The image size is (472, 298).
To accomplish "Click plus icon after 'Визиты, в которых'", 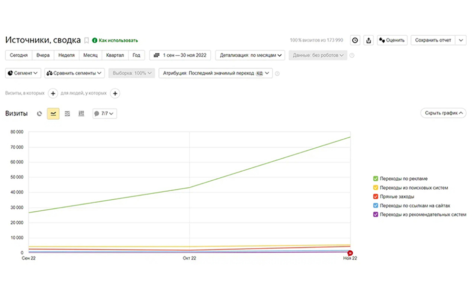I will click(53, 93).
